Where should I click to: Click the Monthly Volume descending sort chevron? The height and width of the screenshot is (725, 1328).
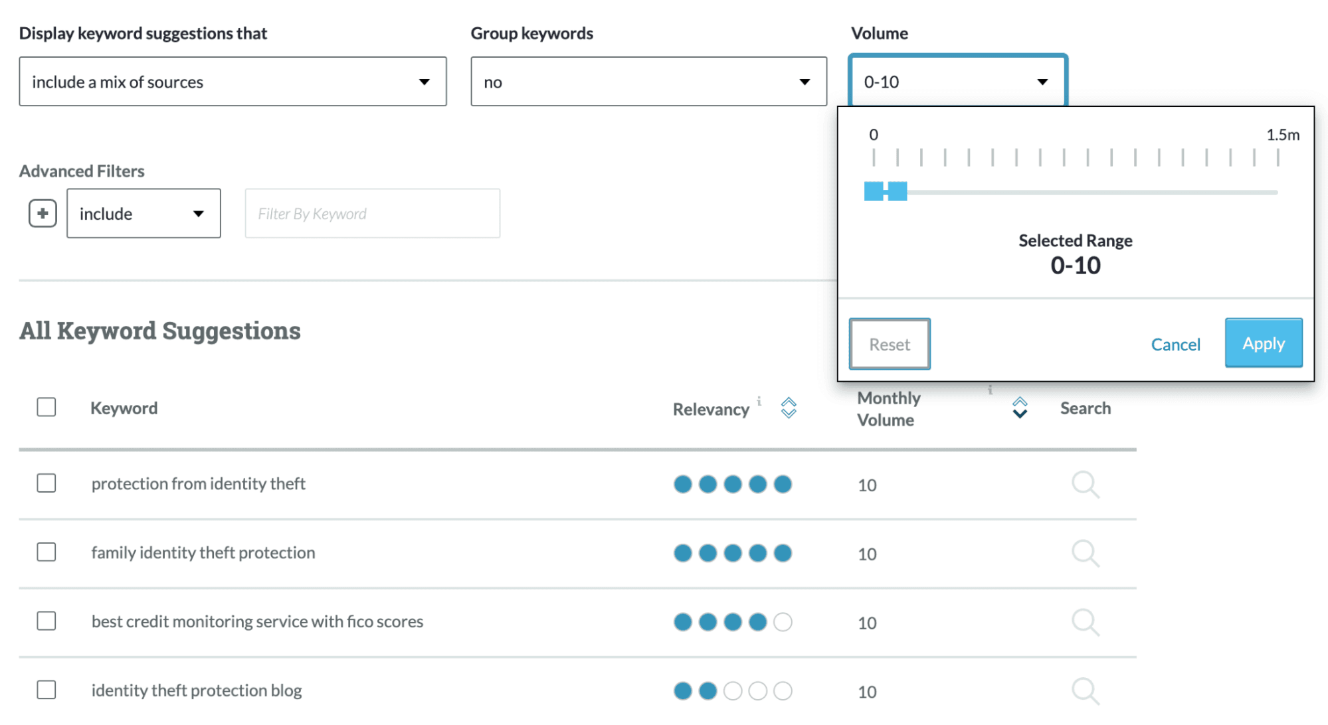pos(1019,414)
